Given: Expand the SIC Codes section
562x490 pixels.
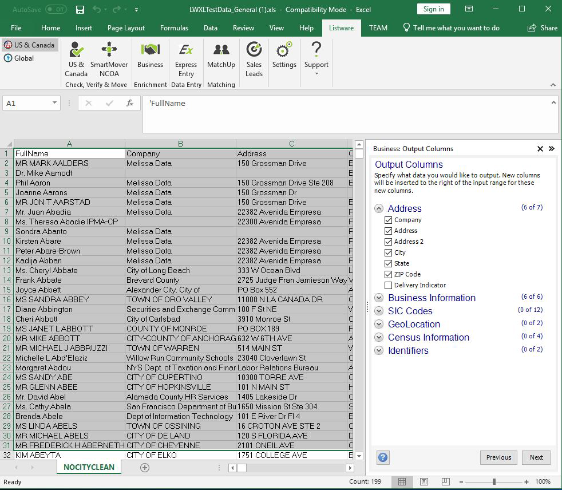Looking at the screenshot, I should pos(379,311).
